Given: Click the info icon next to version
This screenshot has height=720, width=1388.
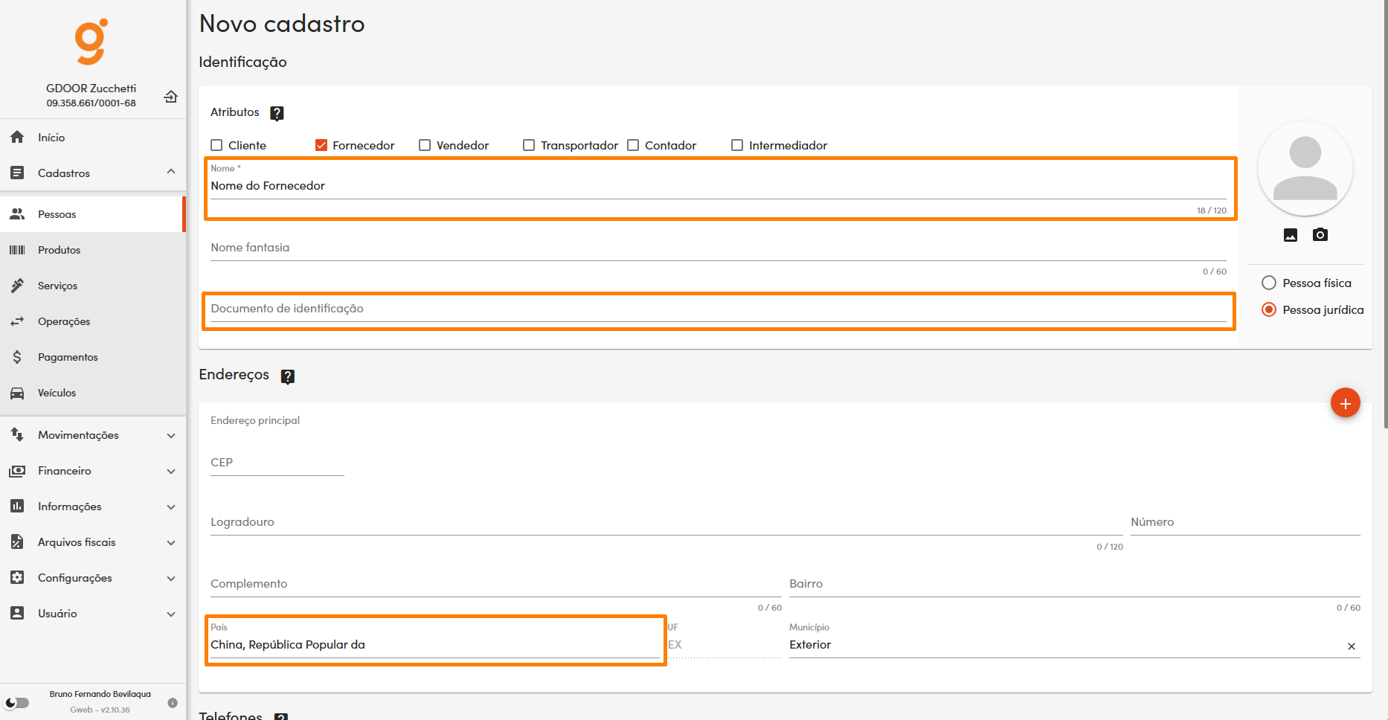Looking at the screenshot, I should coord(173,703).
